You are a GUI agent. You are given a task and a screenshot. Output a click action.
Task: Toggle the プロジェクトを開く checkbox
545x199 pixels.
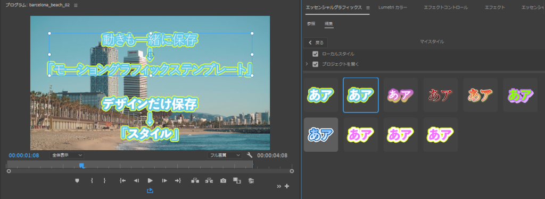315,64
